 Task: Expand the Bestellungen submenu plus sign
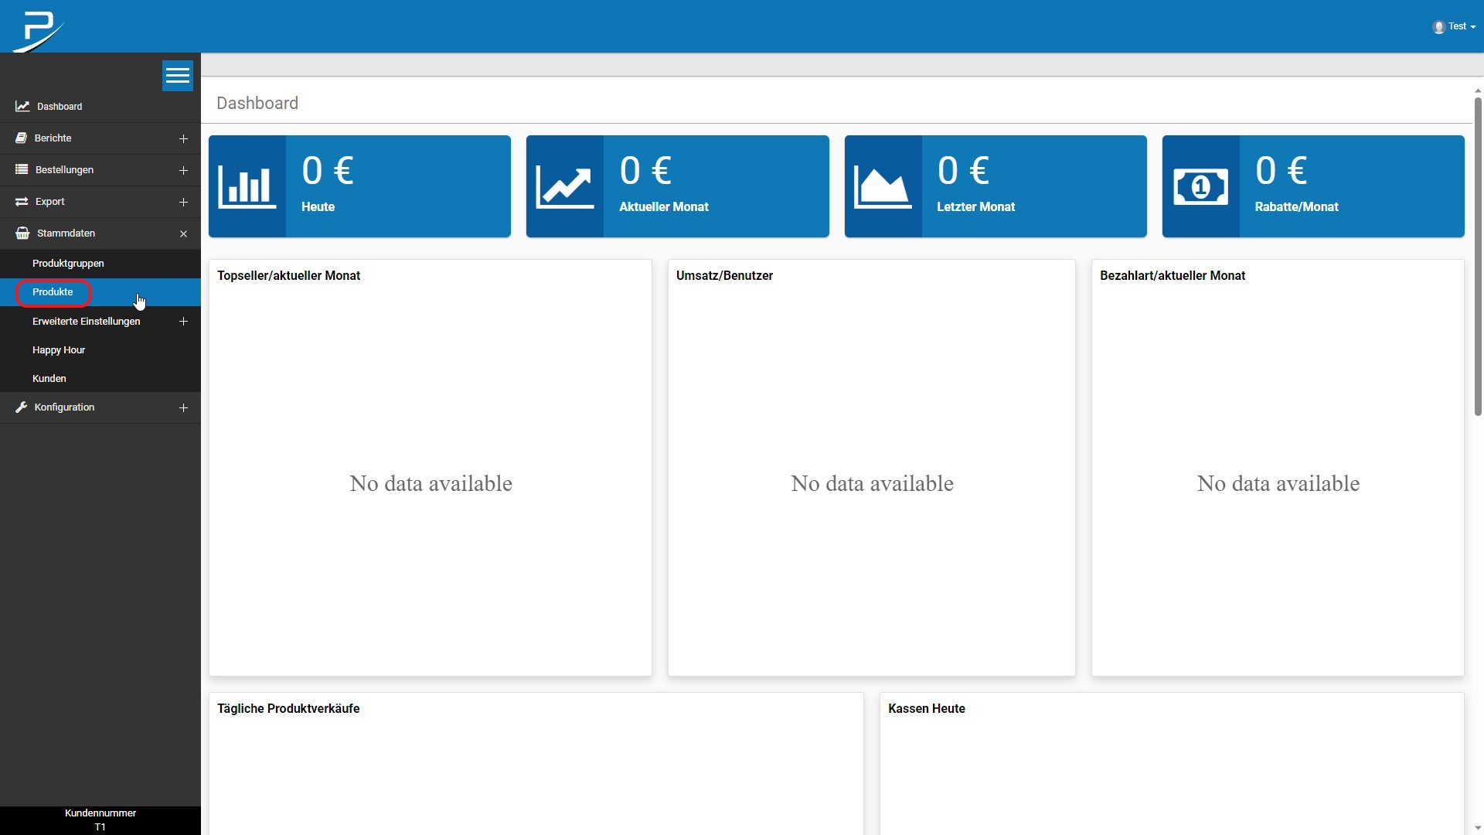[x=183, y=171]
